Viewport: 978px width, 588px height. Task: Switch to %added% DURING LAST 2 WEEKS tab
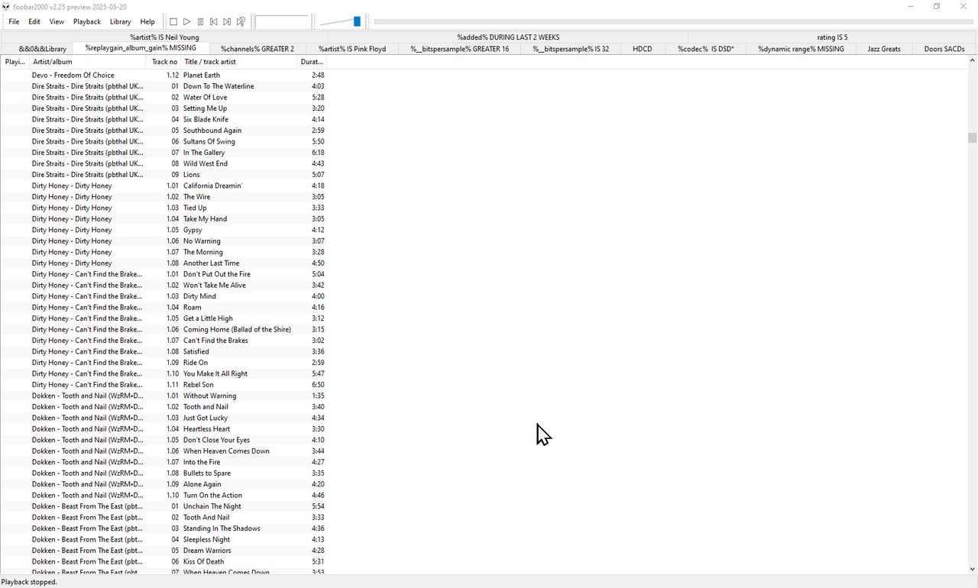tap(508, 37)
